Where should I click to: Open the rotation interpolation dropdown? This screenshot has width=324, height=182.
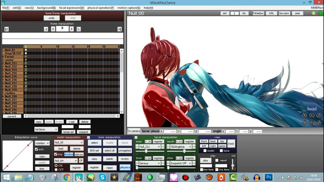pos(42,143)
